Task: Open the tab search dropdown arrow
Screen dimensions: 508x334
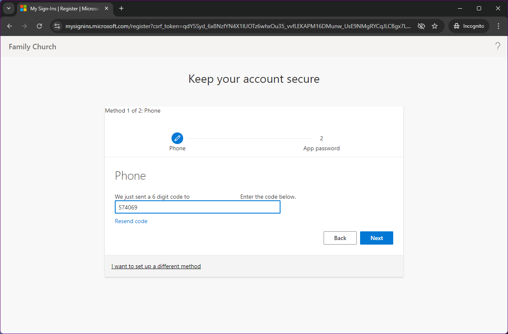Action: point(9,8)
